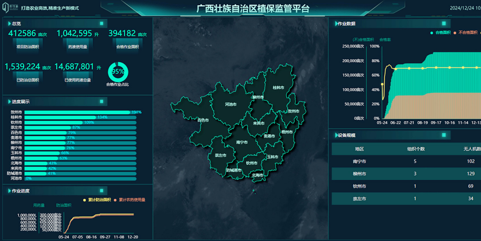Image resolution: width=481 pixels, height=241 pixels.
Task: Click the square icon in 作业数据 panel header
Action: (444, 24)
